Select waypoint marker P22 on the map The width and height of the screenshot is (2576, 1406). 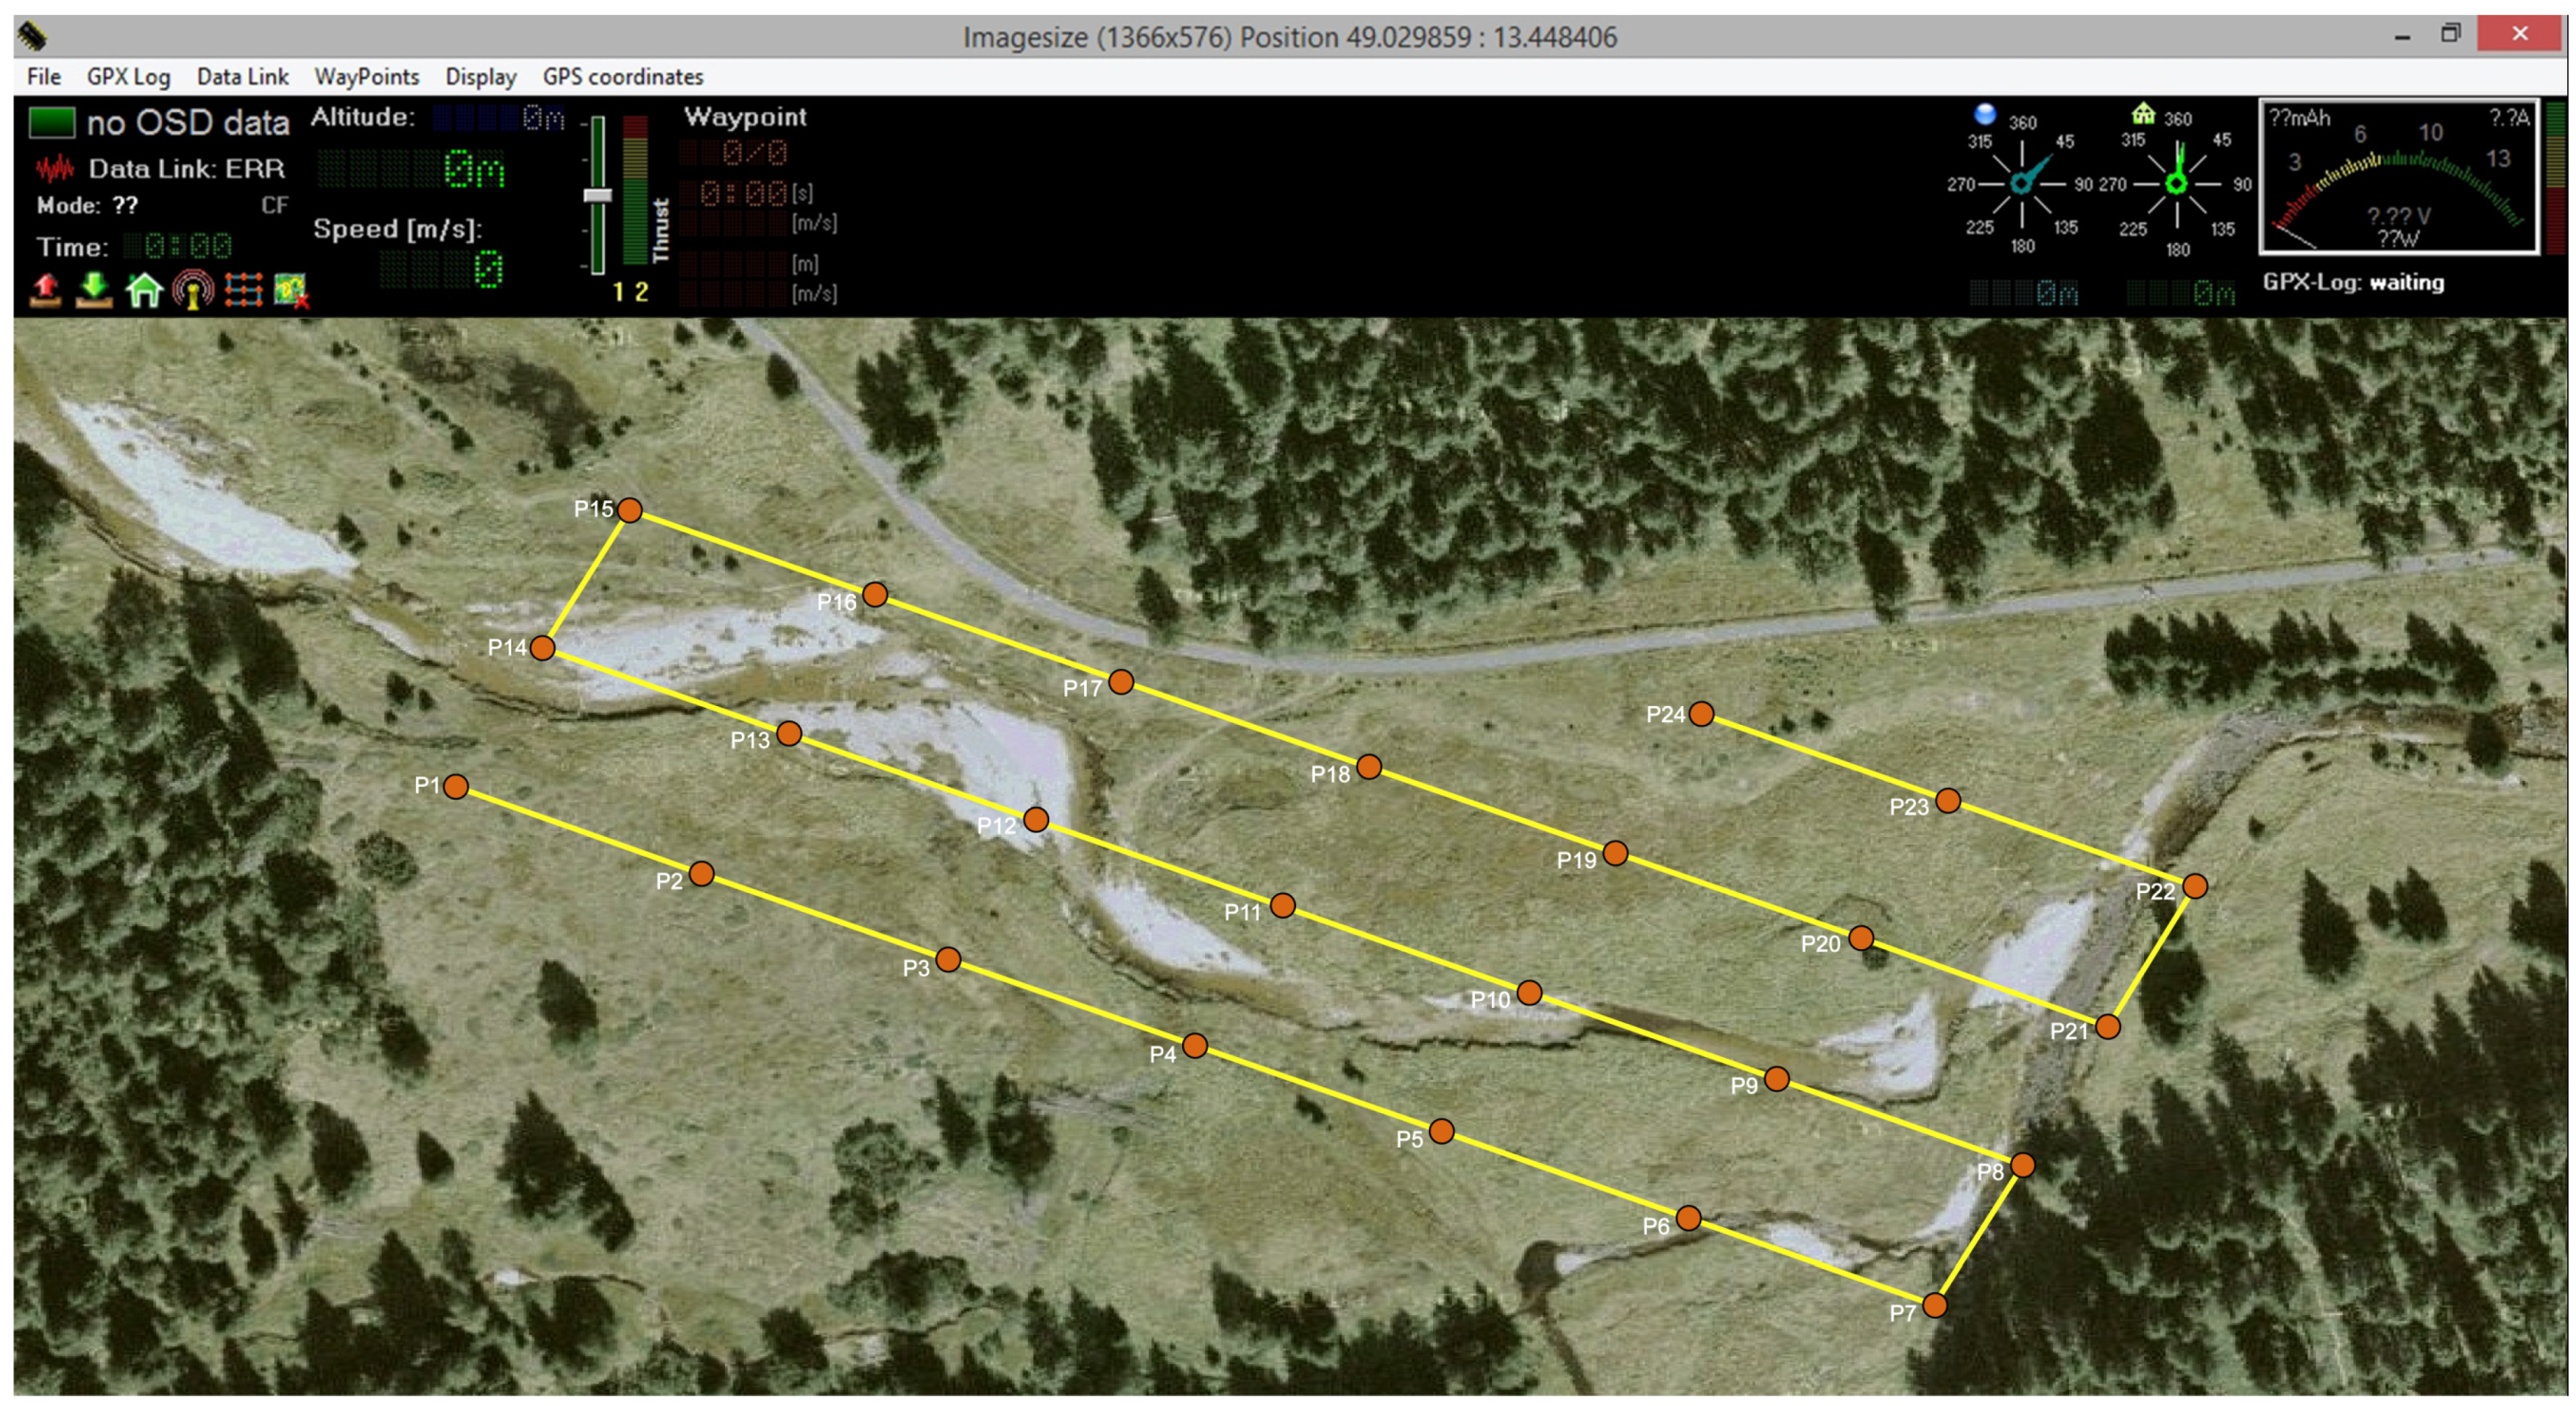pyautogui.click(x=2197, y=886)
